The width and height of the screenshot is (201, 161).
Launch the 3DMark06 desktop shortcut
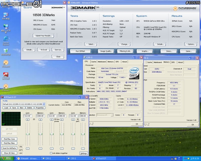tap(6, 64)
